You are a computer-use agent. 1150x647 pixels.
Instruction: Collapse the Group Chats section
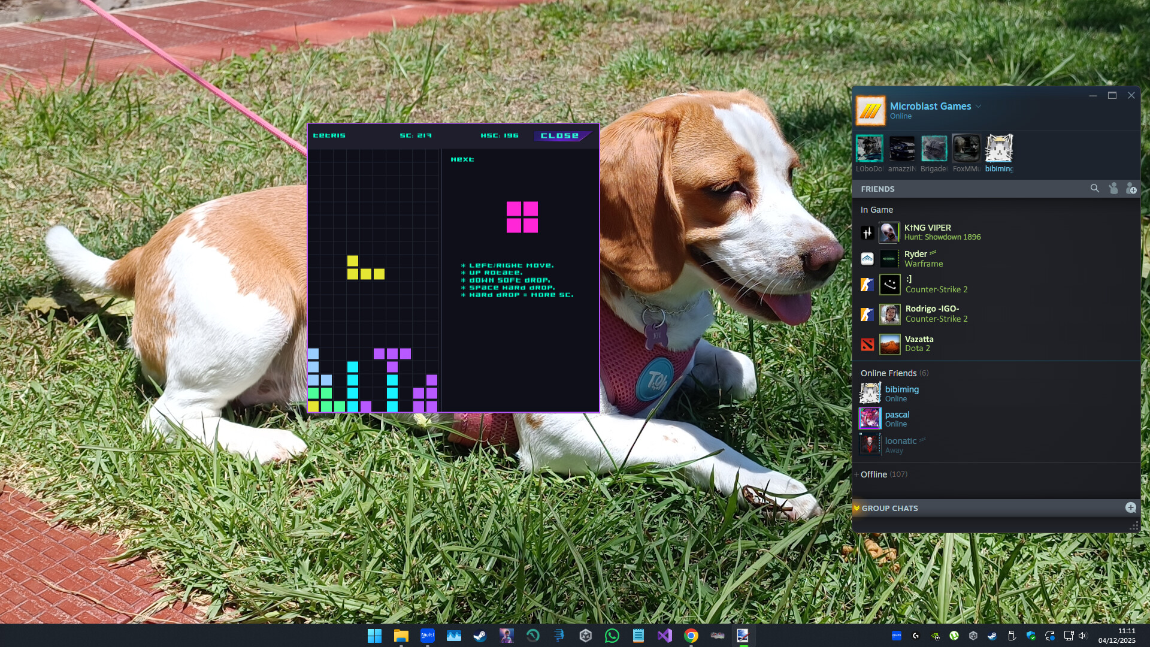coord(858,507)
